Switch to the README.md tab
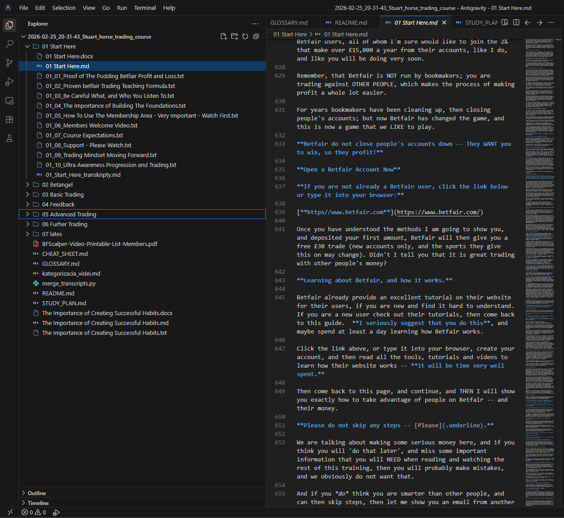 [x=351, y=22]
